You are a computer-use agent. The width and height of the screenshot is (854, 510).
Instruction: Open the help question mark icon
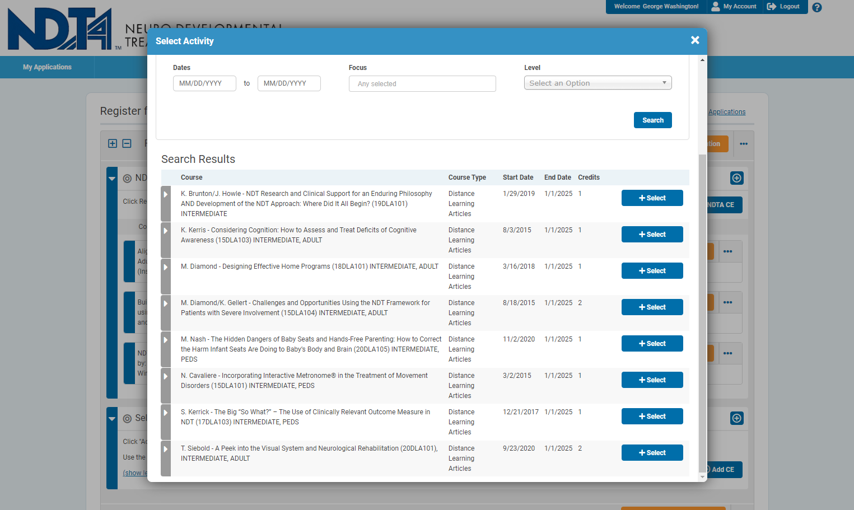coord(817,7)
